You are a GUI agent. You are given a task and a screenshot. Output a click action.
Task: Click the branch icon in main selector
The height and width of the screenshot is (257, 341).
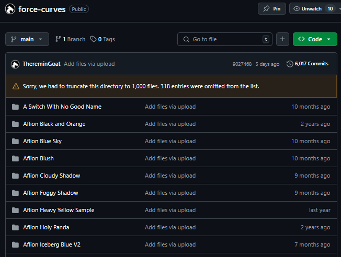point(14,39)
